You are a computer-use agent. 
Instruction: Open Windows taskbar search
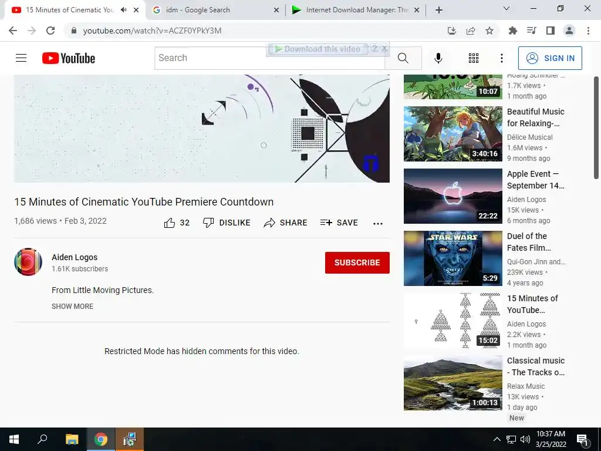click(42, 439)
